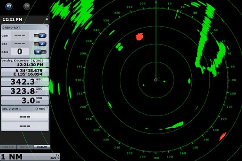Select the Rain value field showing 0

(20, 52)
